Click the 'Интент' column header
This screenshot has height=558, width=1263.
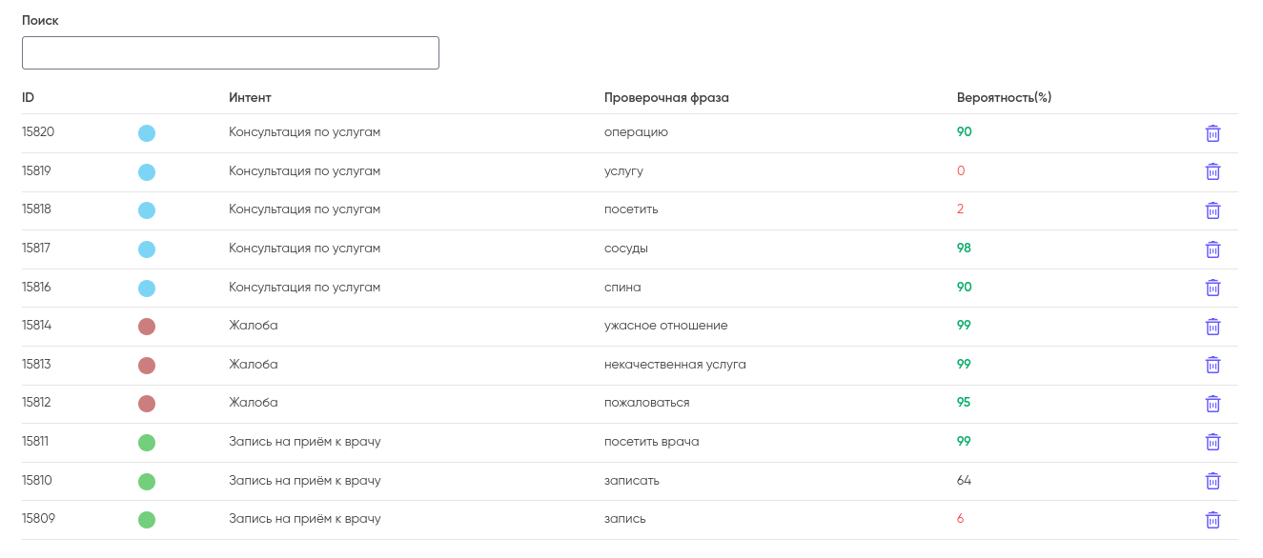[x=250, y=98]
